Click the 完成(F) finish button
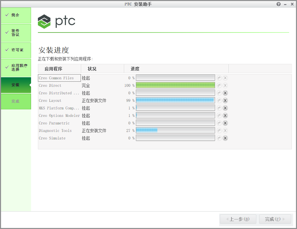 pyautogui.click(x=275, y=219)
